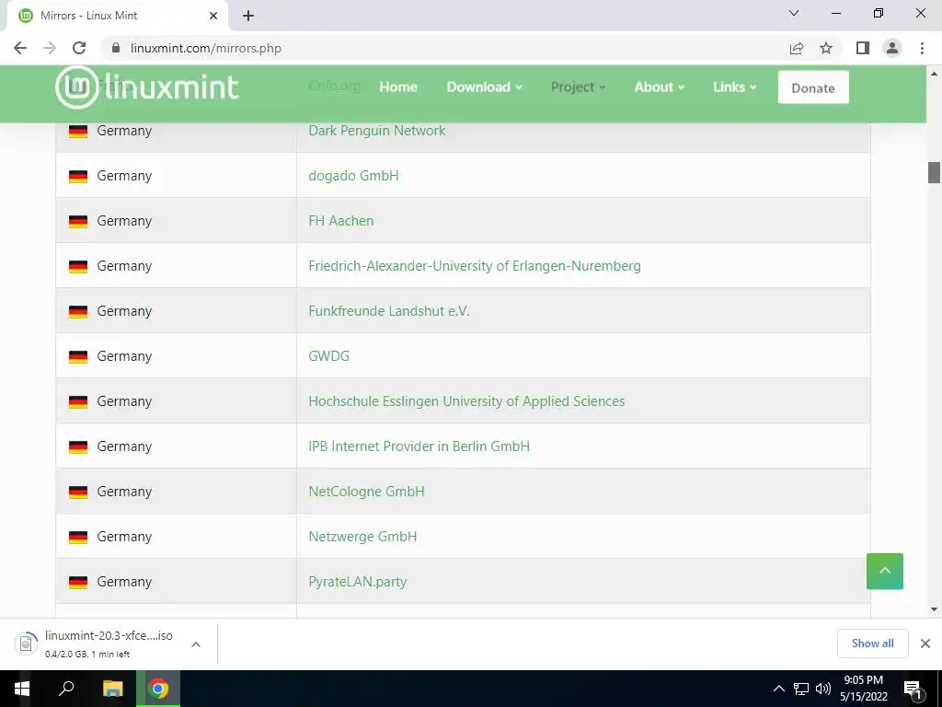Image resolution: width=942 pixels, height=707 pixels.
Task: Close the downloads bar
Action: (x=925, y=643)
